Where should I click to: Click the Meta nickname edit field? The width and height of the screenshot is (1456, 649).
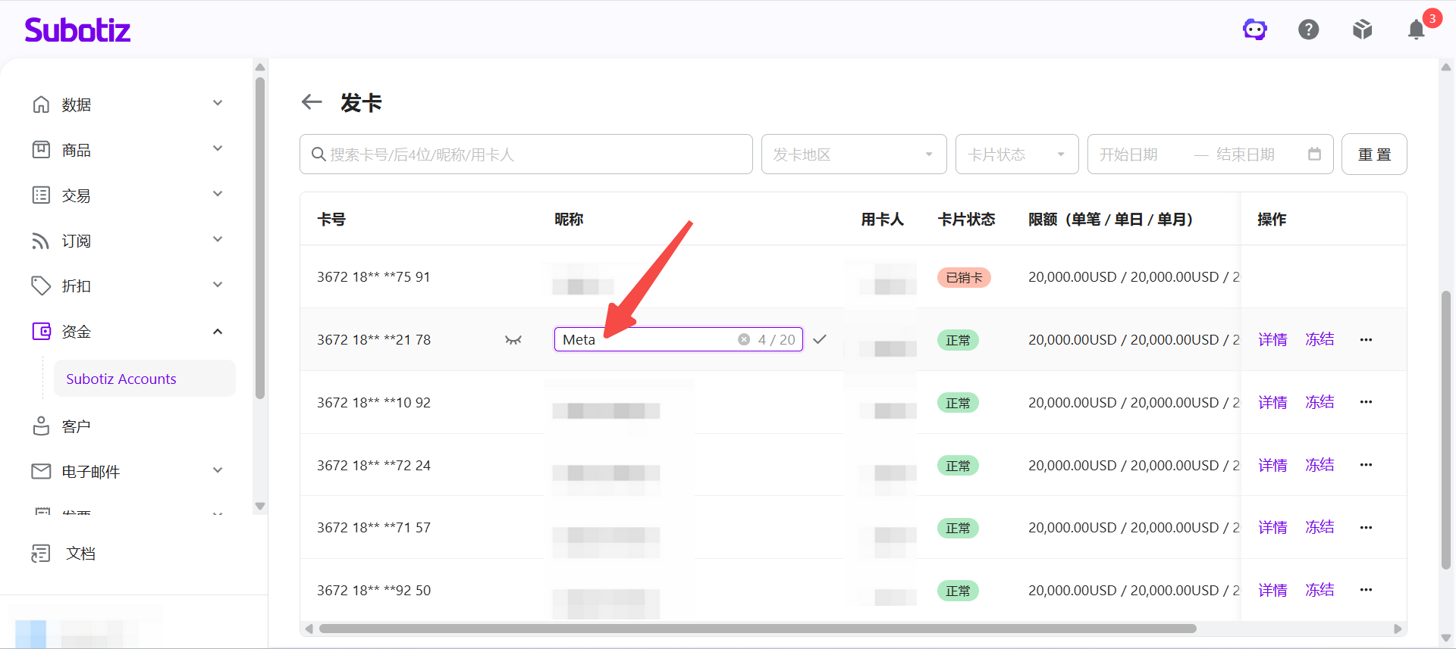679,339
